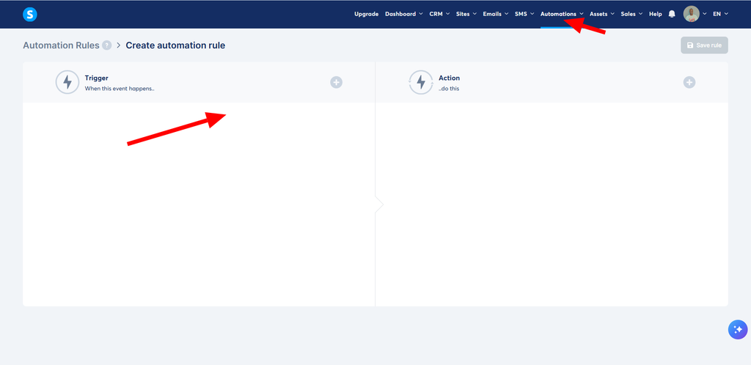Open the Assets menu

click(x=602, y=14)
